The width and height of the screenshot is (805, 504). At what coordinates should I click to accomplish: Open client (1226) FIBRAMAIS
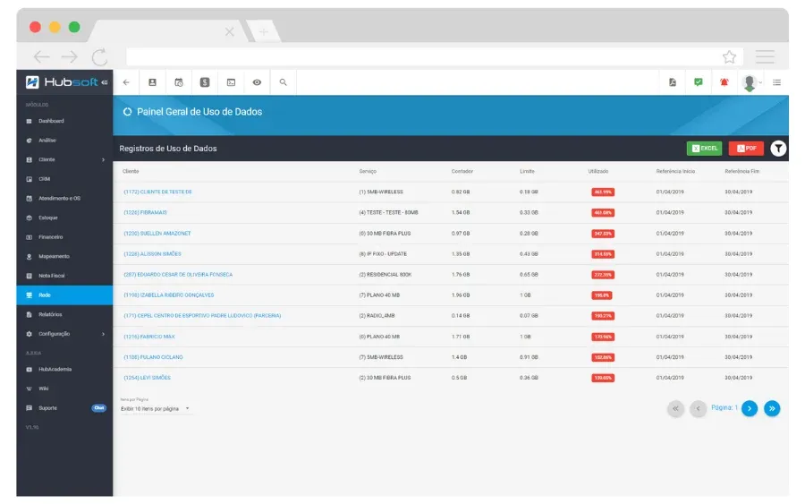click(x=145, y=213)
